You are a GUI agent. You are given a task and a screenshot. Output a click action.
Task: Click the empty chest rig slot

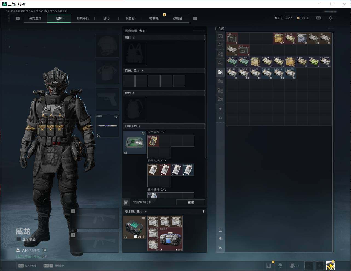click(x=134, y=53)
